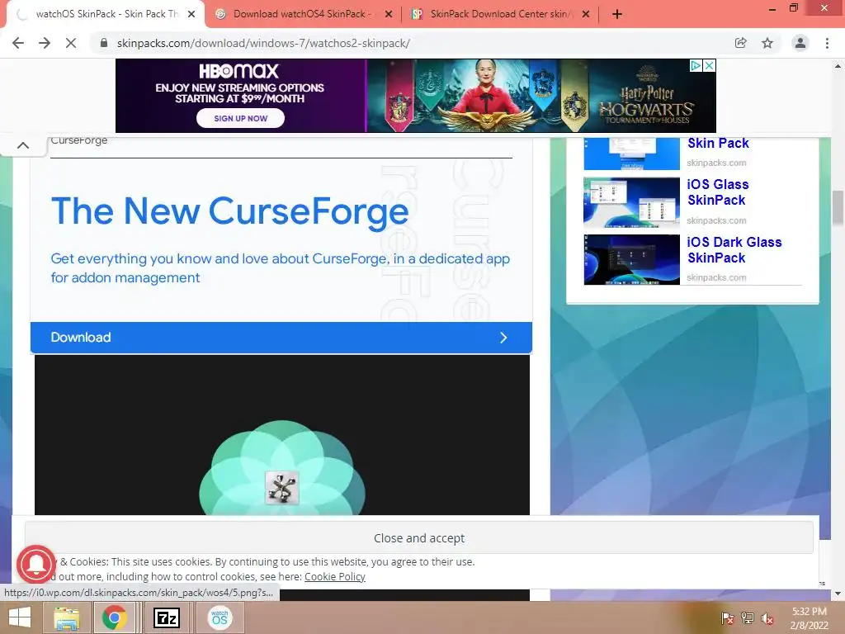This screenshot has width=845, height=634.
Task: Close the HBO Max banner ad
Action: point(710,65)
